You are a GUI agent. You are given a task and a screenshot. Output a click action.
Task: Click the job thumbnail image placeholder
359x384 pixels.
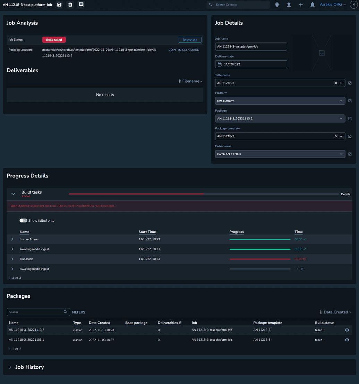(x=322, y=53)
